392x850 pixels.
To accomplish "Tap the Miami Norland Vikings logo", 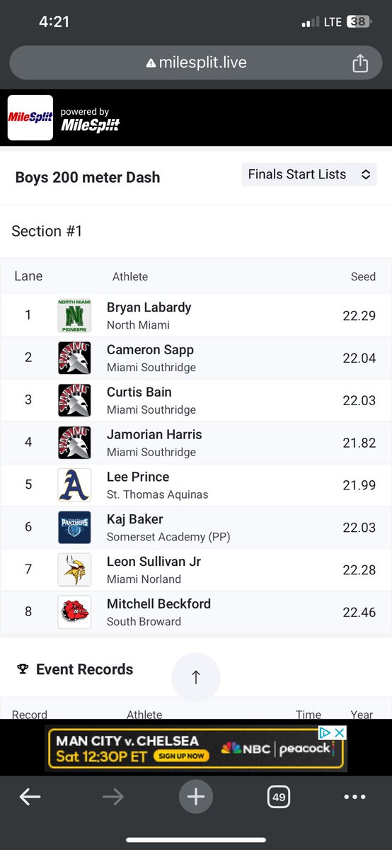I will (x=74, y=569).
